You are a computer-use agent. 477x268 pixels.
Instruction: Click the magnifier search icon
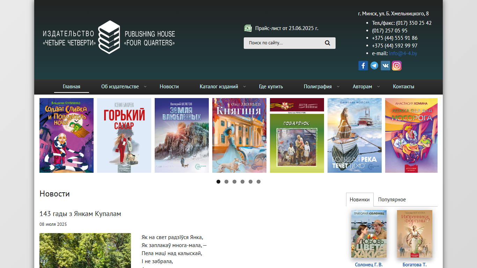(328, 43)
